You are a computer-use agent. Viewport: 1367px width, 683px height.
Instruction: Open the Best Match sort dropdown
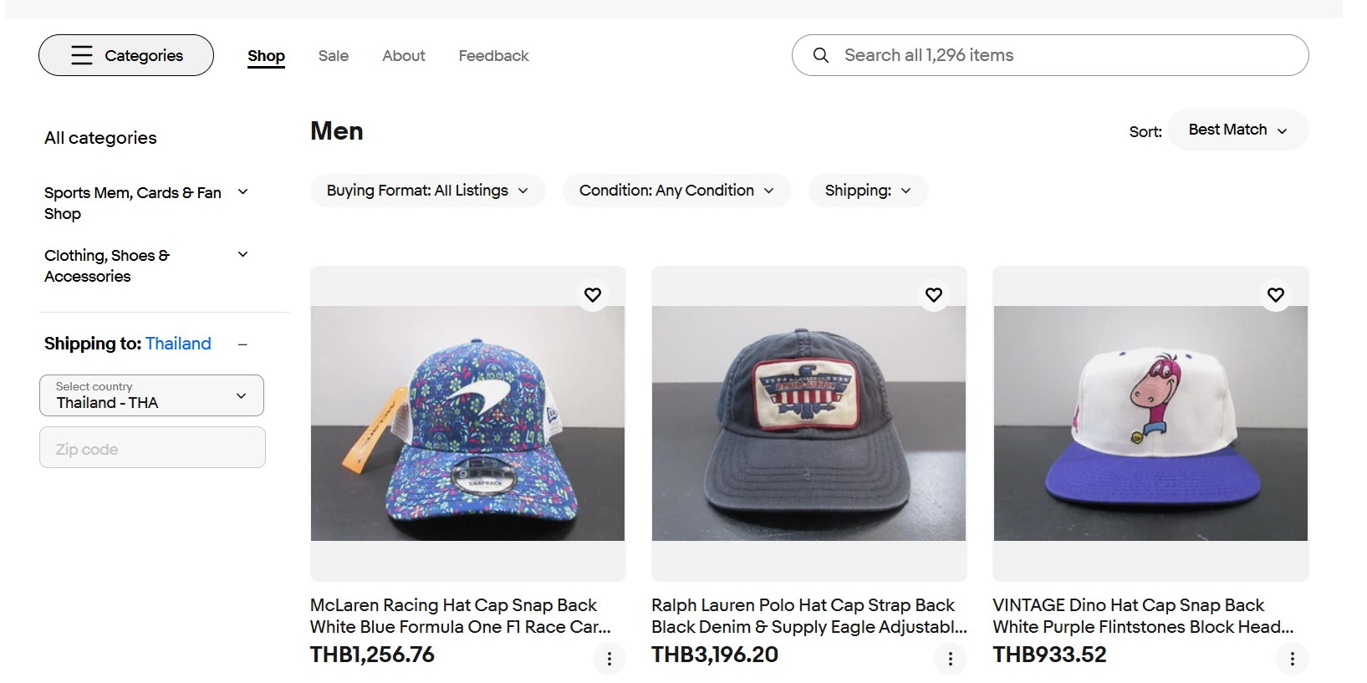(x=1237, y=130)
